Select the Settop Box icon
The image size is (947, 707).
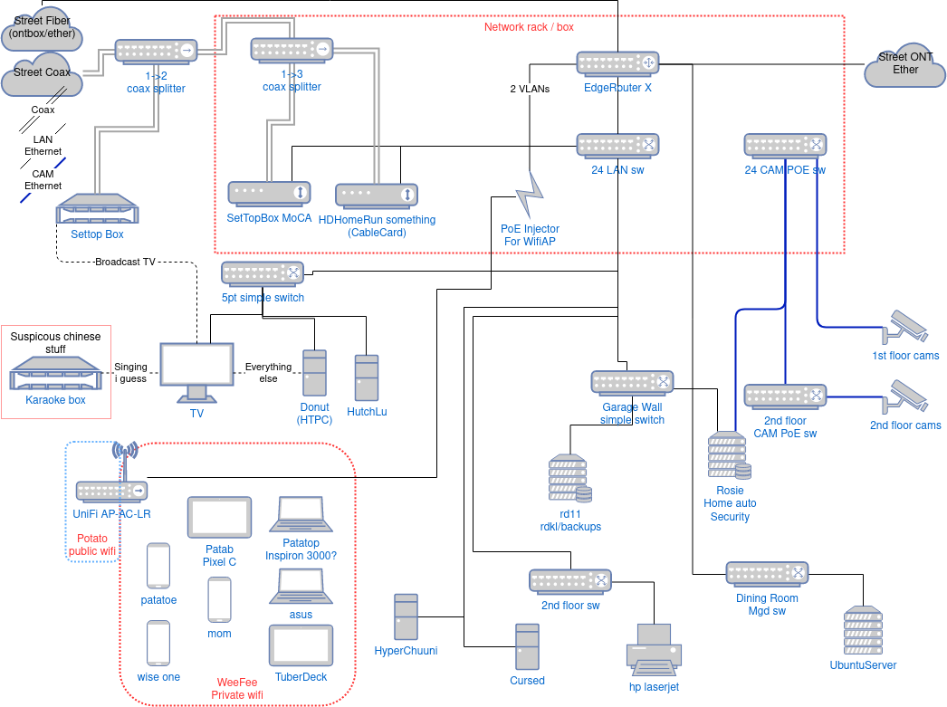coord(97,208)
